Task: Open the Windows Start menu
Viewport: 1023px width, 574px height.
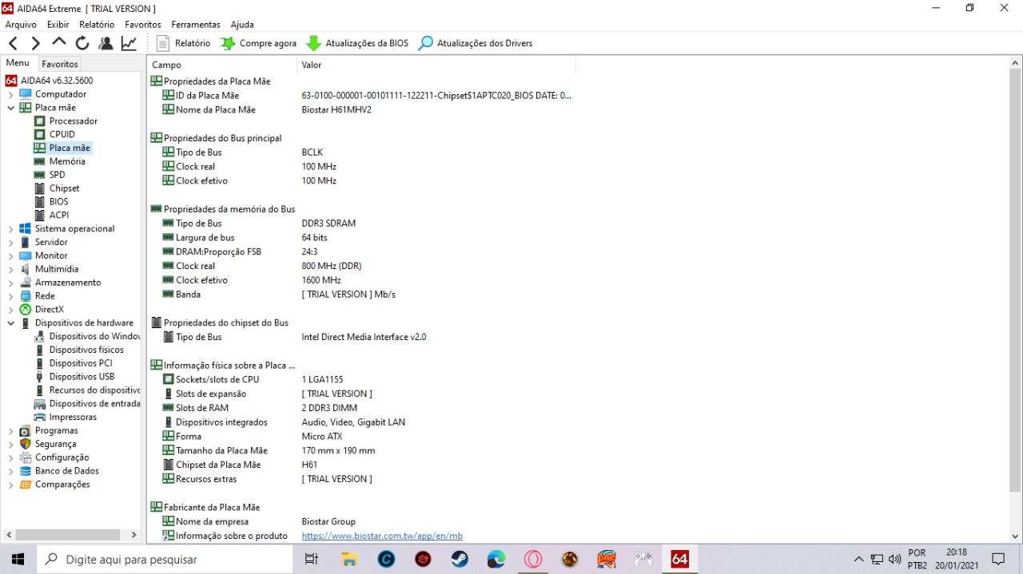Action: point(18,559)
